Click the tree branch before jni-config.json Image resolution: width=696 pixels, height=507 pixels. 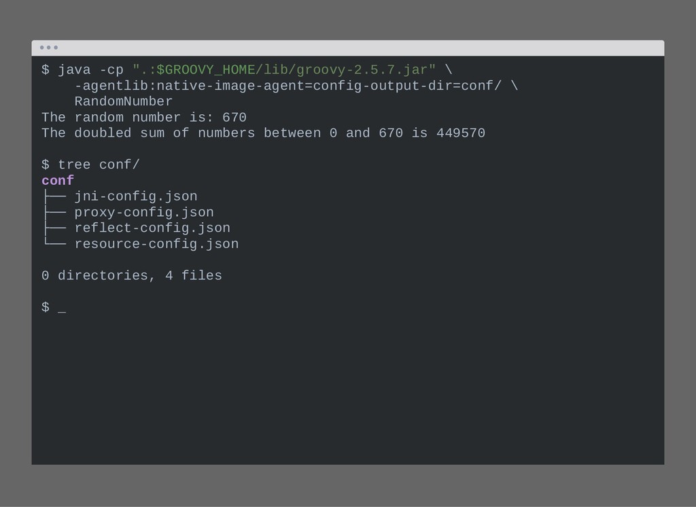pos(54,196)
